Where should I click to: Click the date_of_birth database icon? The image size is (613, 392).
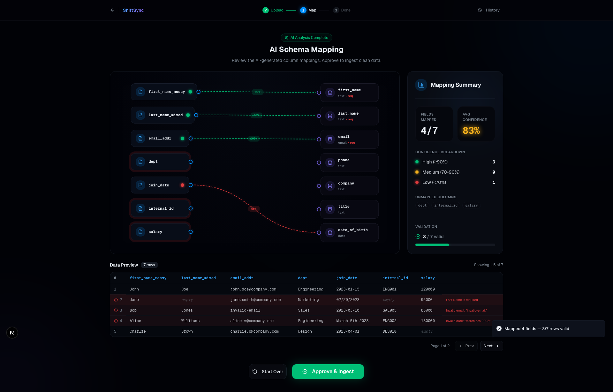pyautogui.click(x=330, y=233)
